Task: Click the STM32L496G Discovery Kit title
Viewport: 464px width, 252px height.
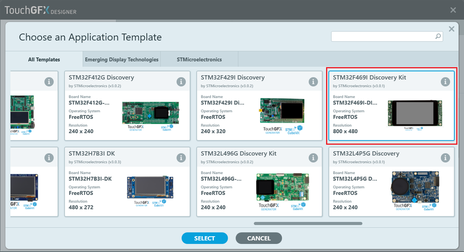Action: (x=239, y=154)
